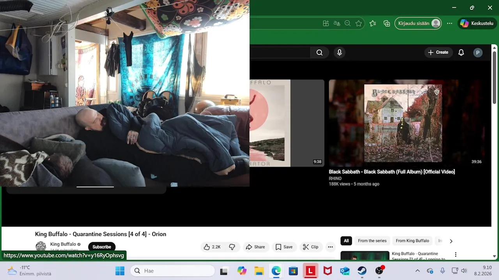Click the taskbar Hae search box

(172, 271)
